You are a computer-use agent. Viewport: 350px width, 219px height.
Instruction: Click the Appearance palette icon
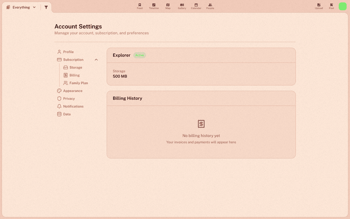[59, 91]
